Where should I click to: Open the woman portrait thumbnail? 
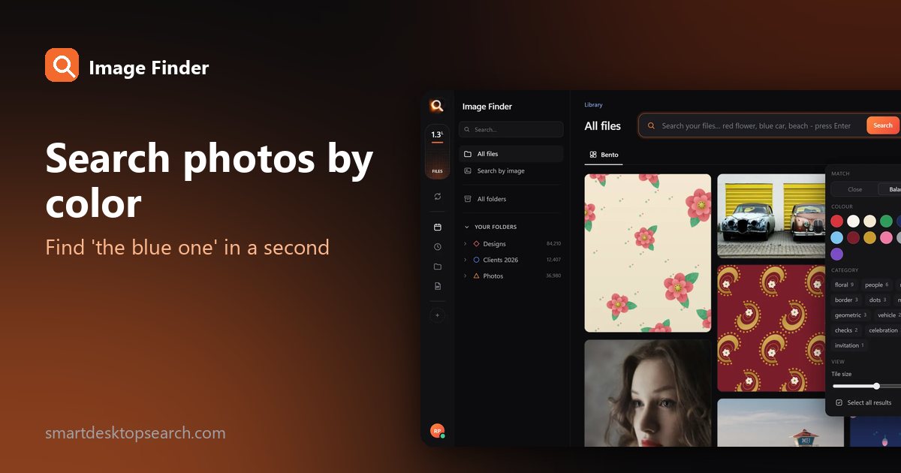(648, 393)
